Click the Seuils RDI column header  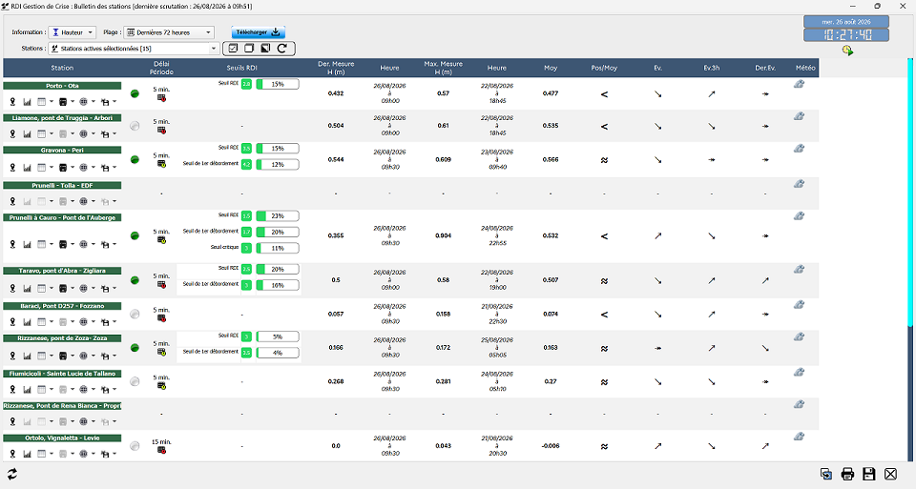pyautogui.click(x=241, y=68)
